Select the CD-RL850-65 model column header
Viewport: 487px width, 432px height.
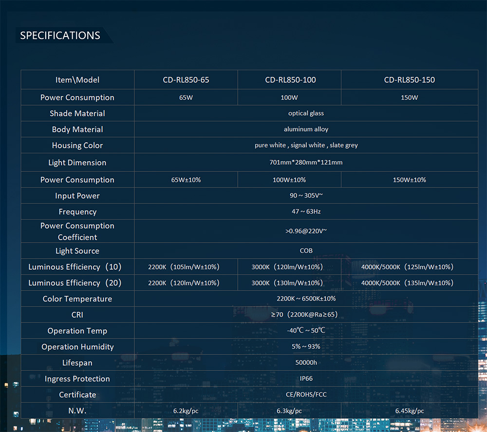point(186,80)
